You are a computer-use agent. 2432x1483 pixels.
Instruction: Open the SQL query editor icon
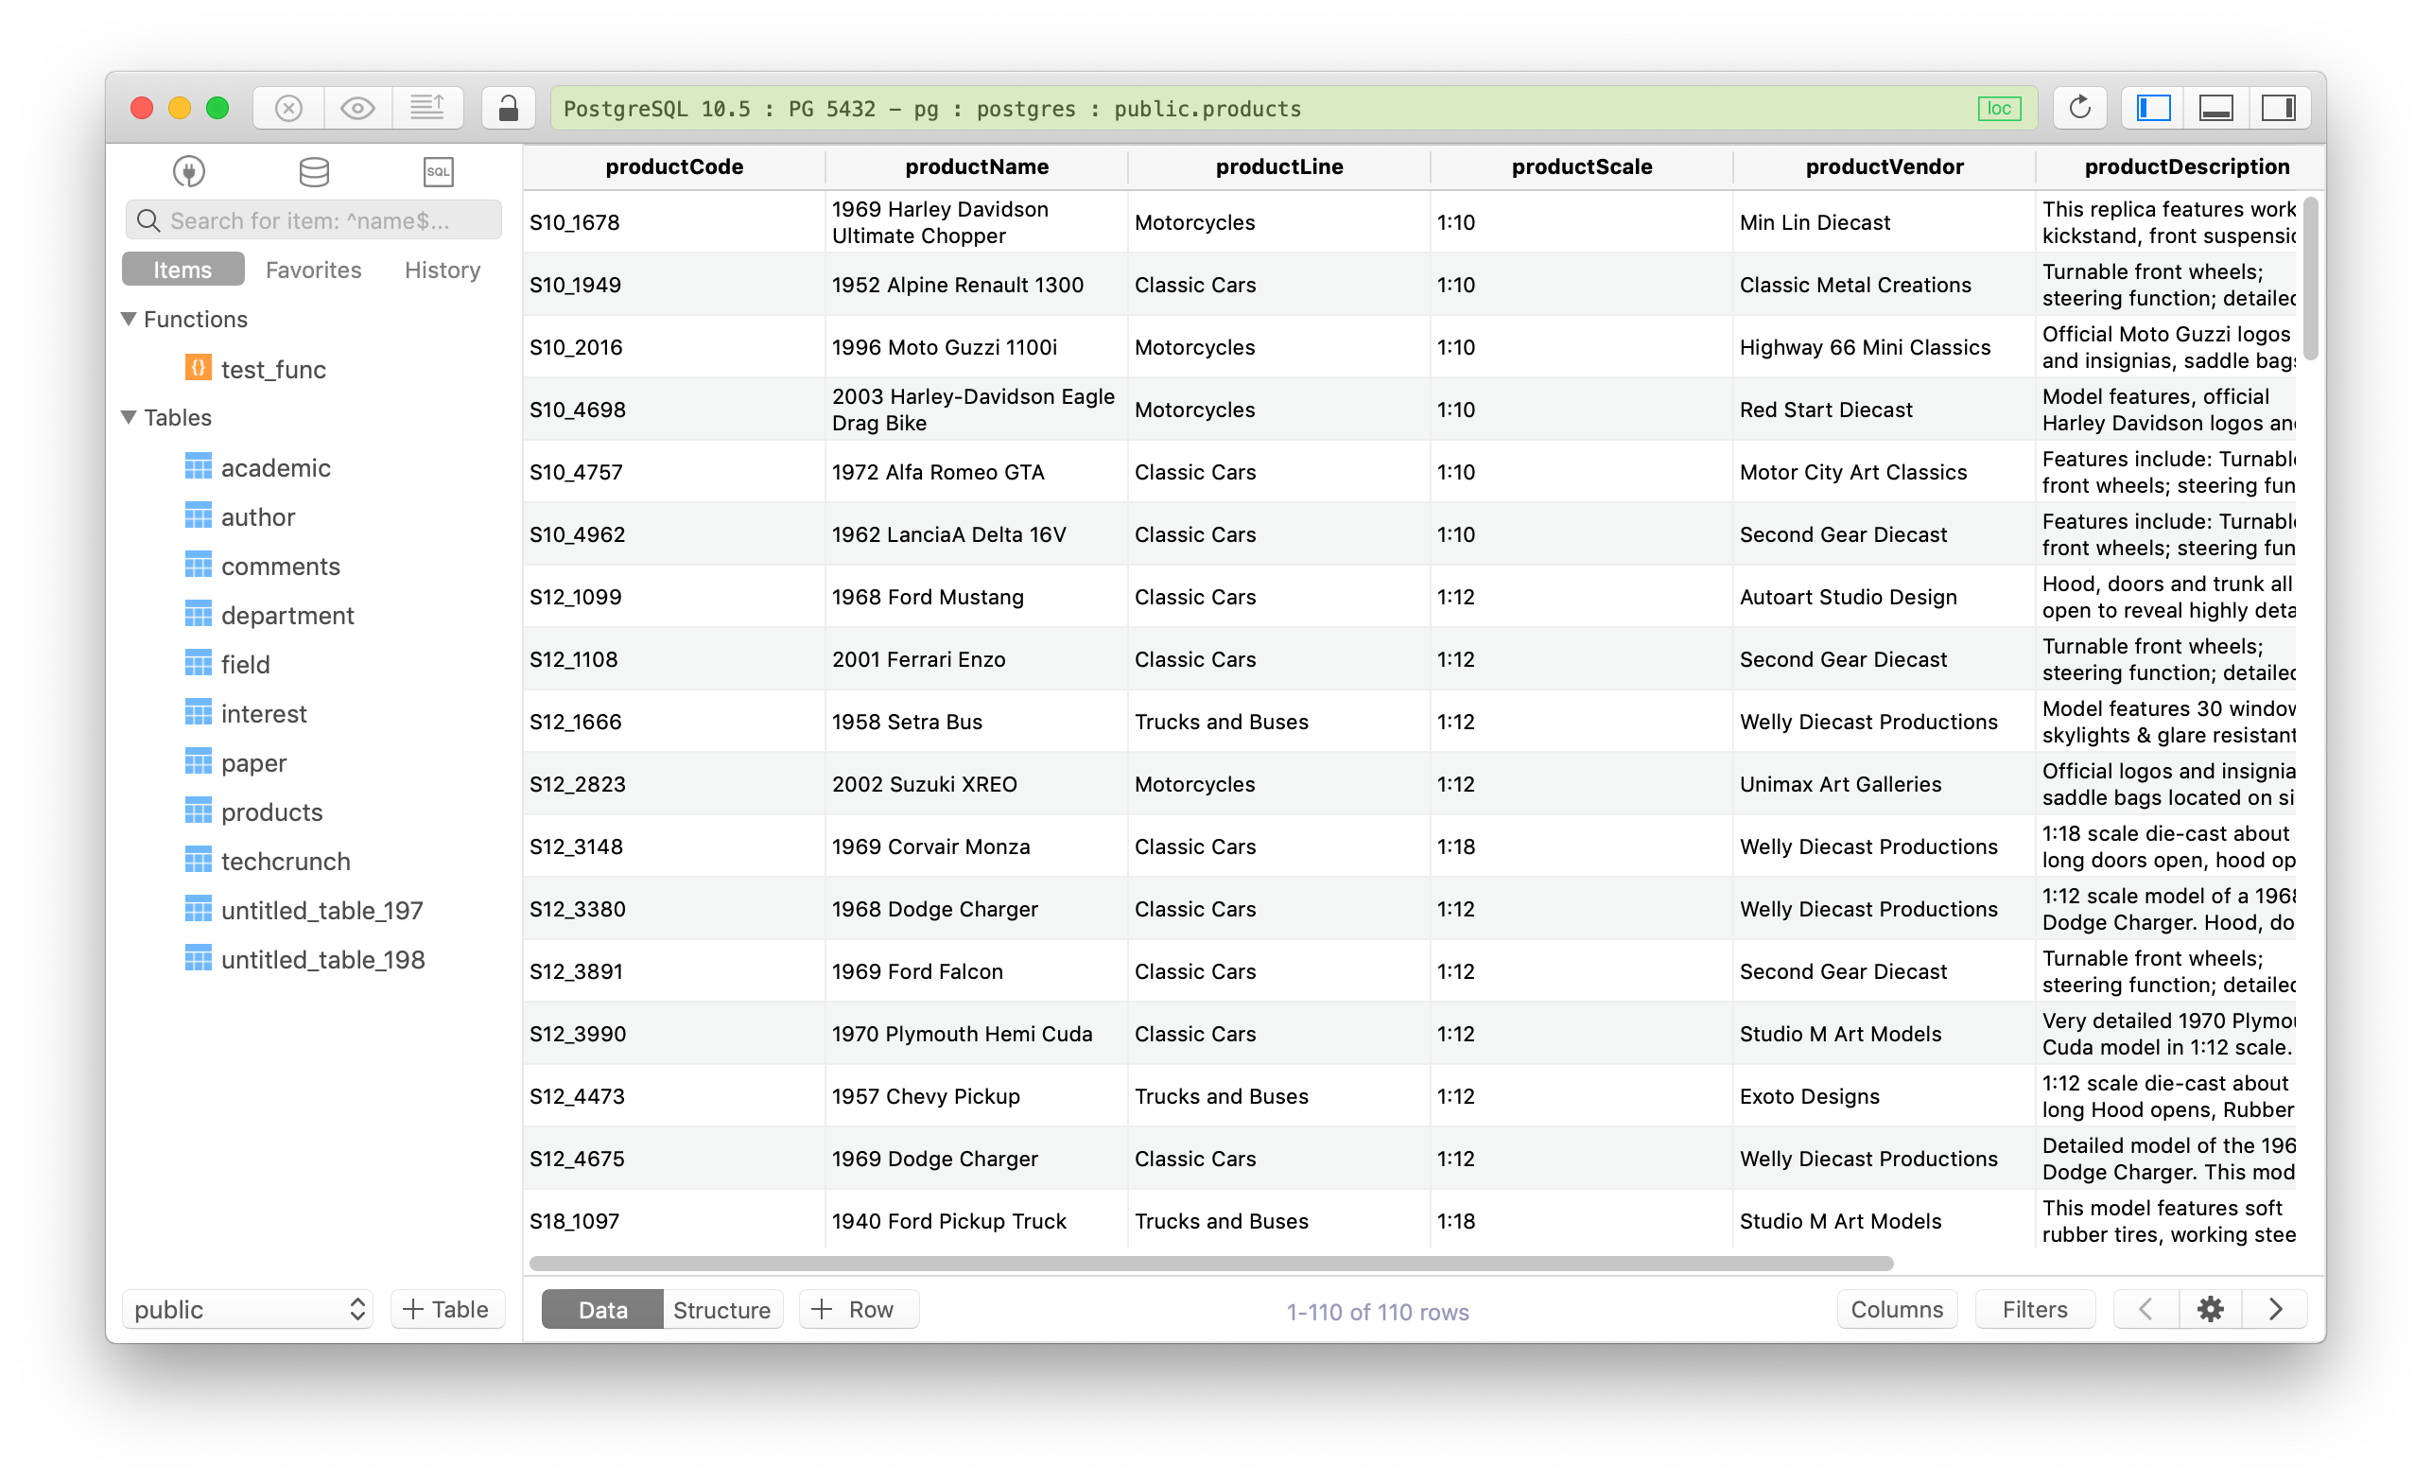[x=438, y=172]
